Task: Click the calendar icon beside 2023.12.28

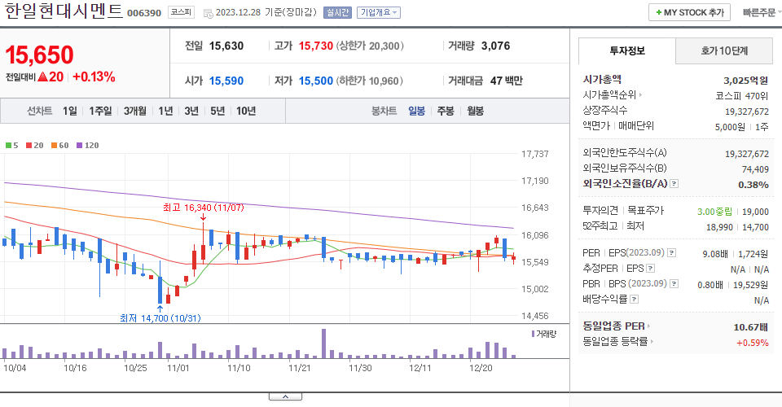Action: click(x=208, y=13)
